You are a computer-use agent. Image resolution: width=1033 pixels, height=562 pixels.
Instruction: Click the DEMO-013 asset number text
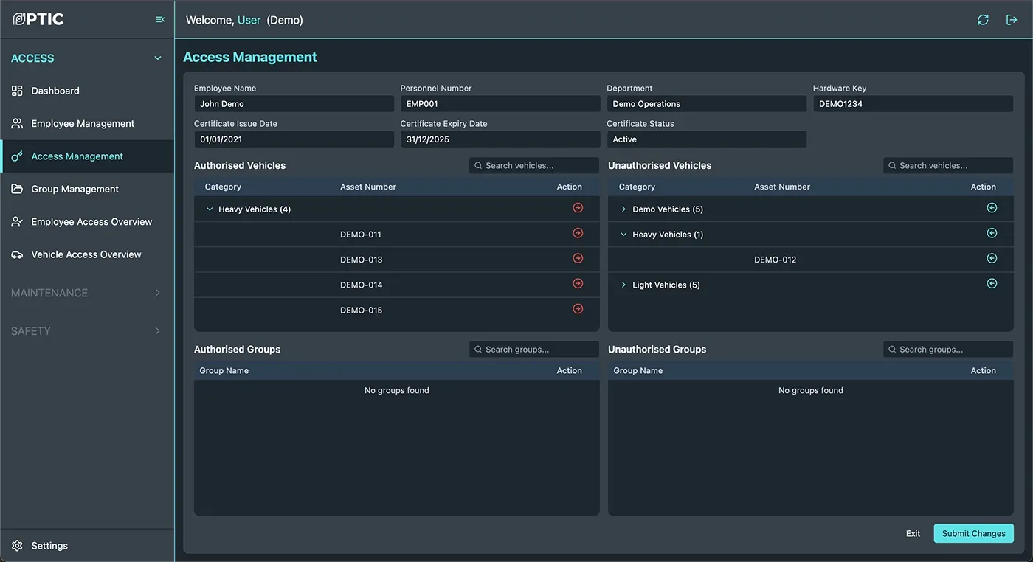361,260
